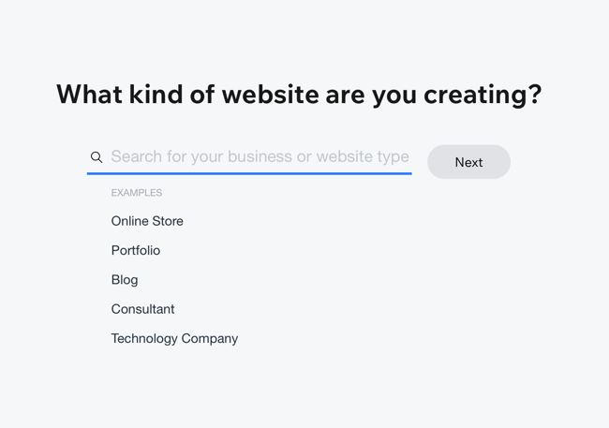Click the word "Store" in Online Store
Screen dimensions: 609x428
click(166, 221)
